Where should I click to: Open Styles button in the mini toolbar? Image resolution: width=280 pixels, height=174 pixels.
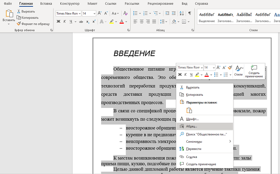(238, 70)
